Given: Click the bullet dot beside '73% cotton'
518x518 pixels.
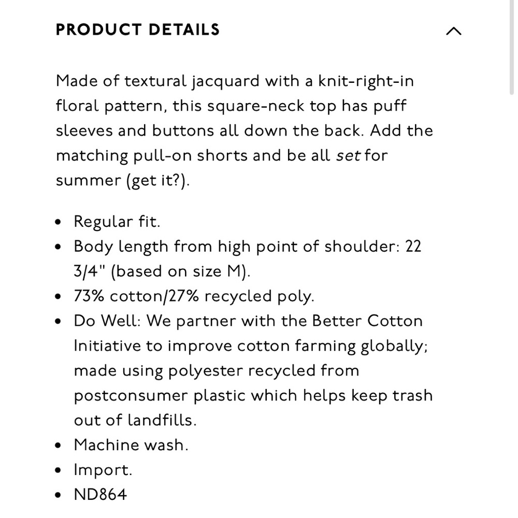Looking at the screenshot, I should tap(58, 296).
